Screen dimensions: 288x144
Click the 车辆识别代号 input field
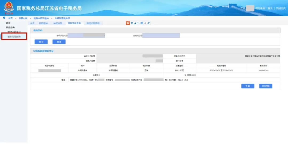86,35
